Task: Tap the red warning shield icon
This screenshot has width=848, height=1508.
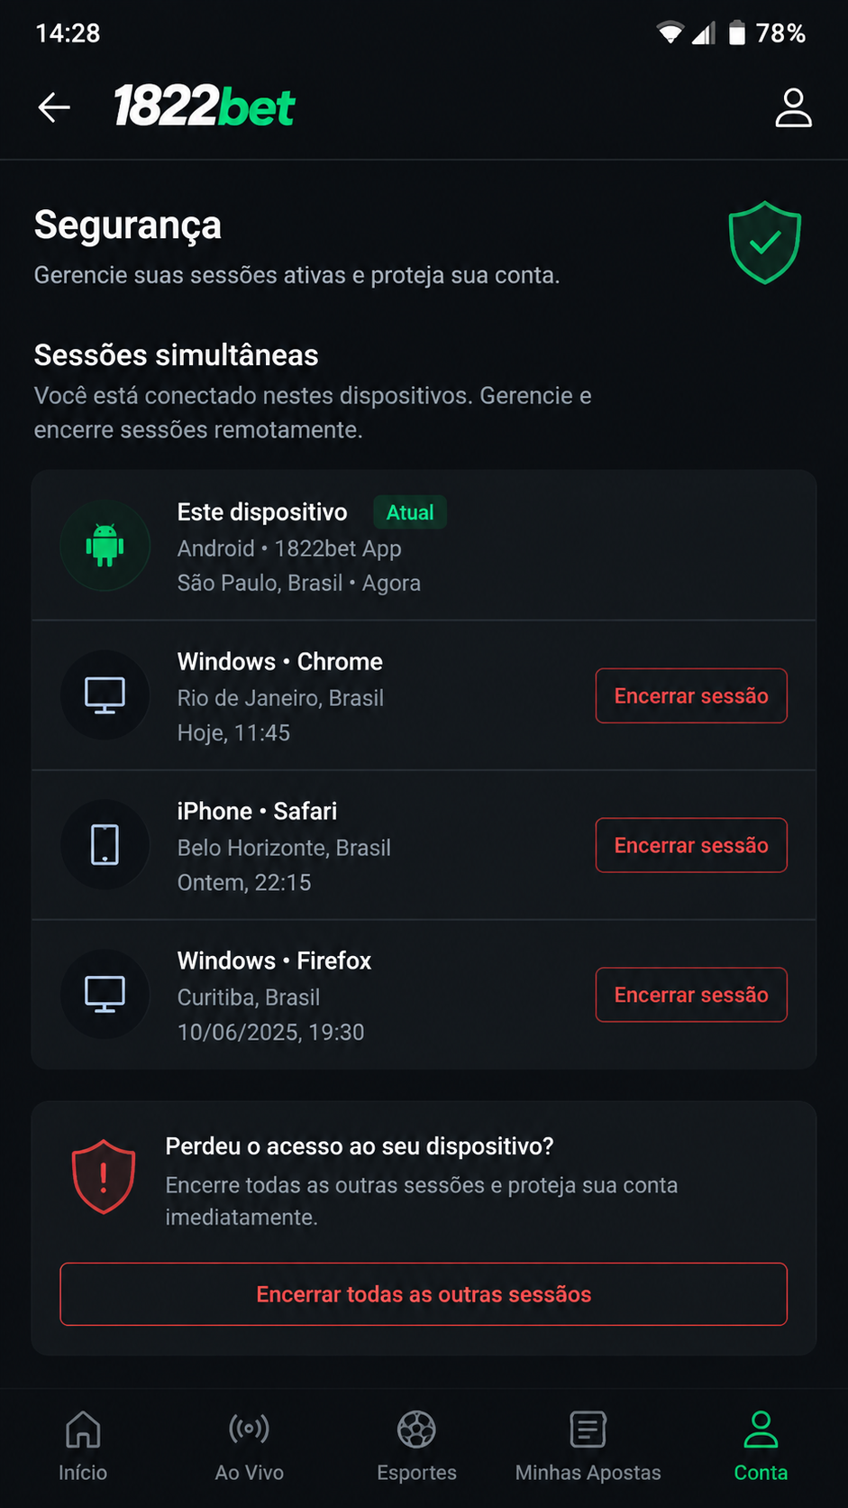Action: tap(104, 1176)
